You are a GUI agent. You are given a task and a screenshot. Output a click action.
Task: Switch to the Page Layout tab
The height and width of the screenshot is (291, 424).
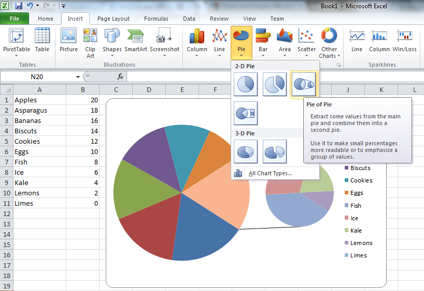pyautogui.click(x=114, y=19)
